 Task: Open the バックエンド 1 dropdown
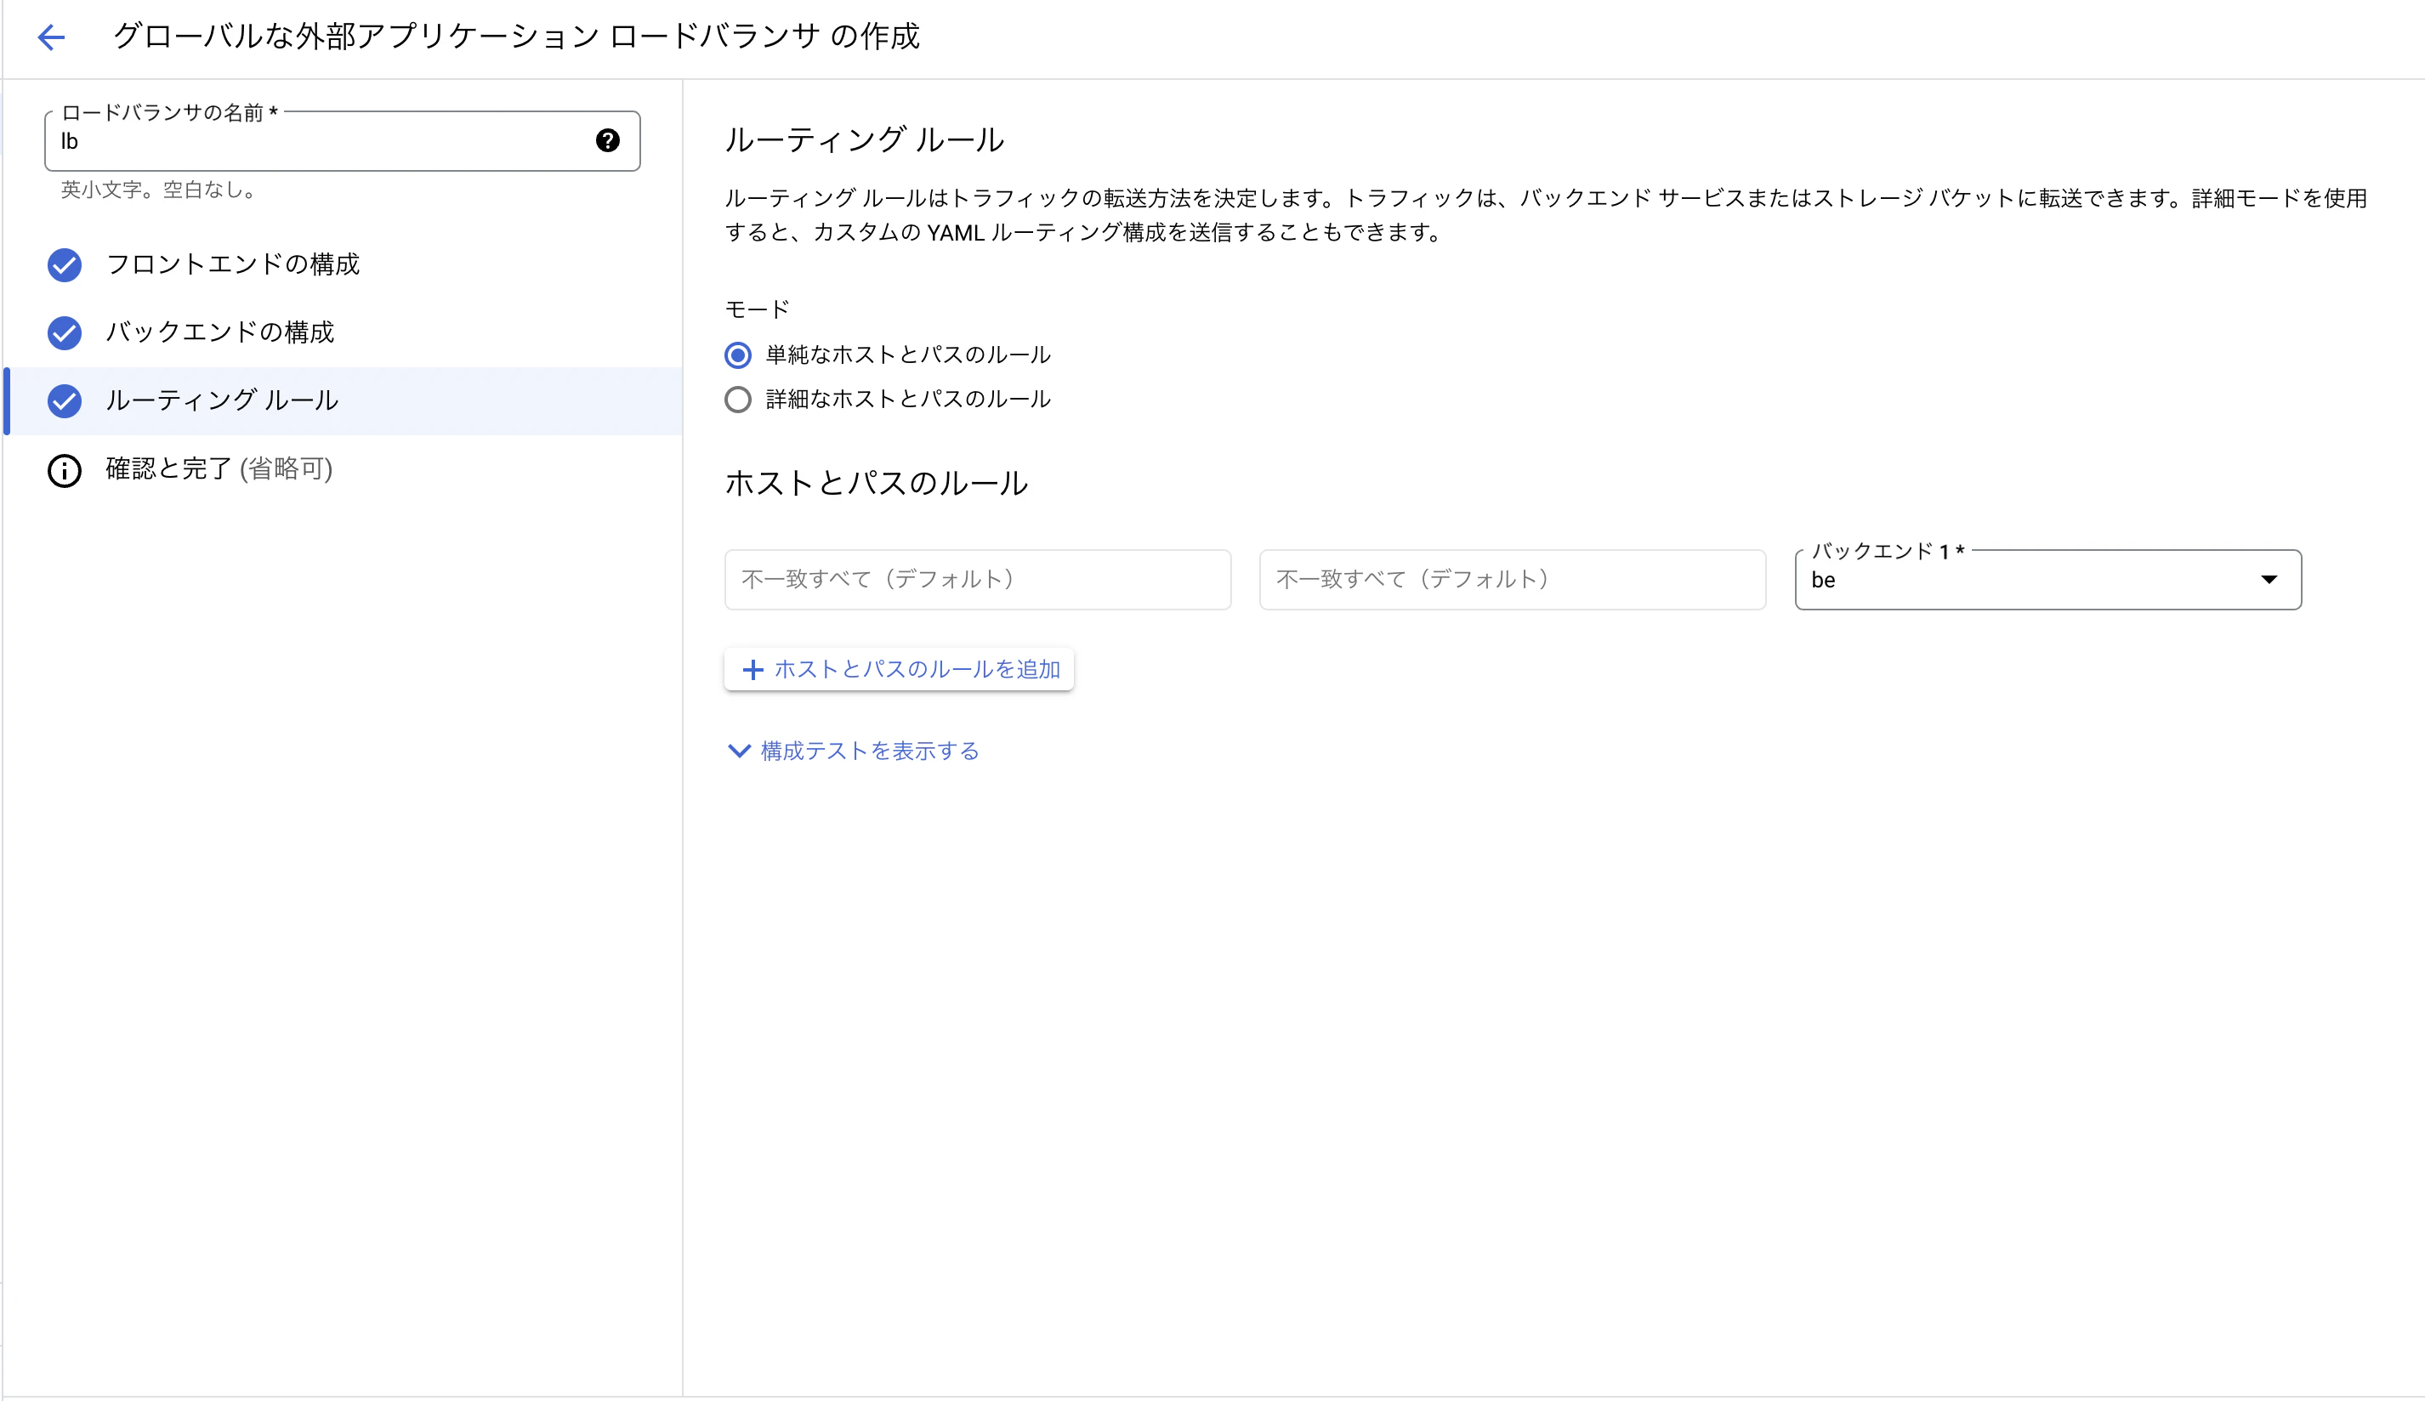[x=2047, y=579]
